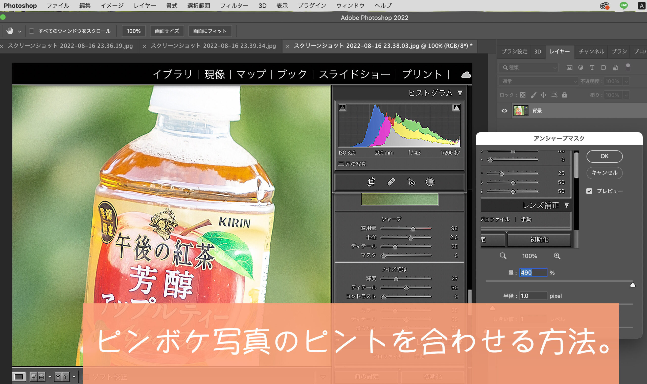Click the lock transparent pixels icon
This screenshot has height=384, width=647.
(523, 95)
